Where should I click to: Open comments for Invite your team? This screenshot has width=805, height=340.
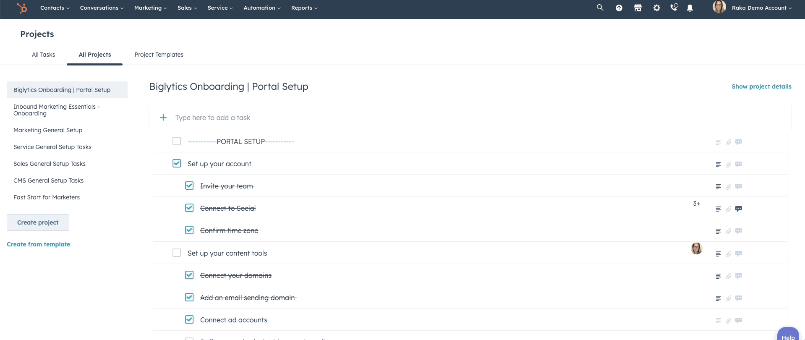point(739,186)
